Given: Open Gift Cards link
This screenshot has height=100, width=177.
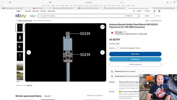Looking at the screenshot, I should pos(43,11).
